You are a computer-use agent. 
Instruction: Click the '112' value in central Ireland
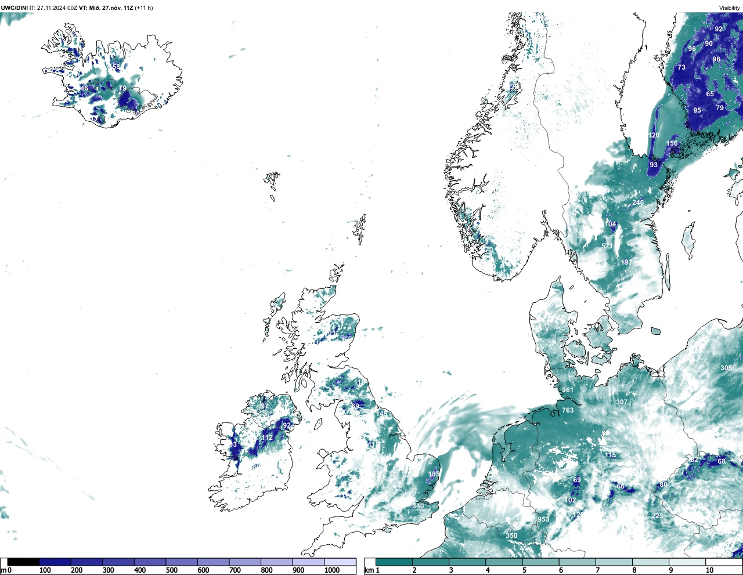pos(268,437)
